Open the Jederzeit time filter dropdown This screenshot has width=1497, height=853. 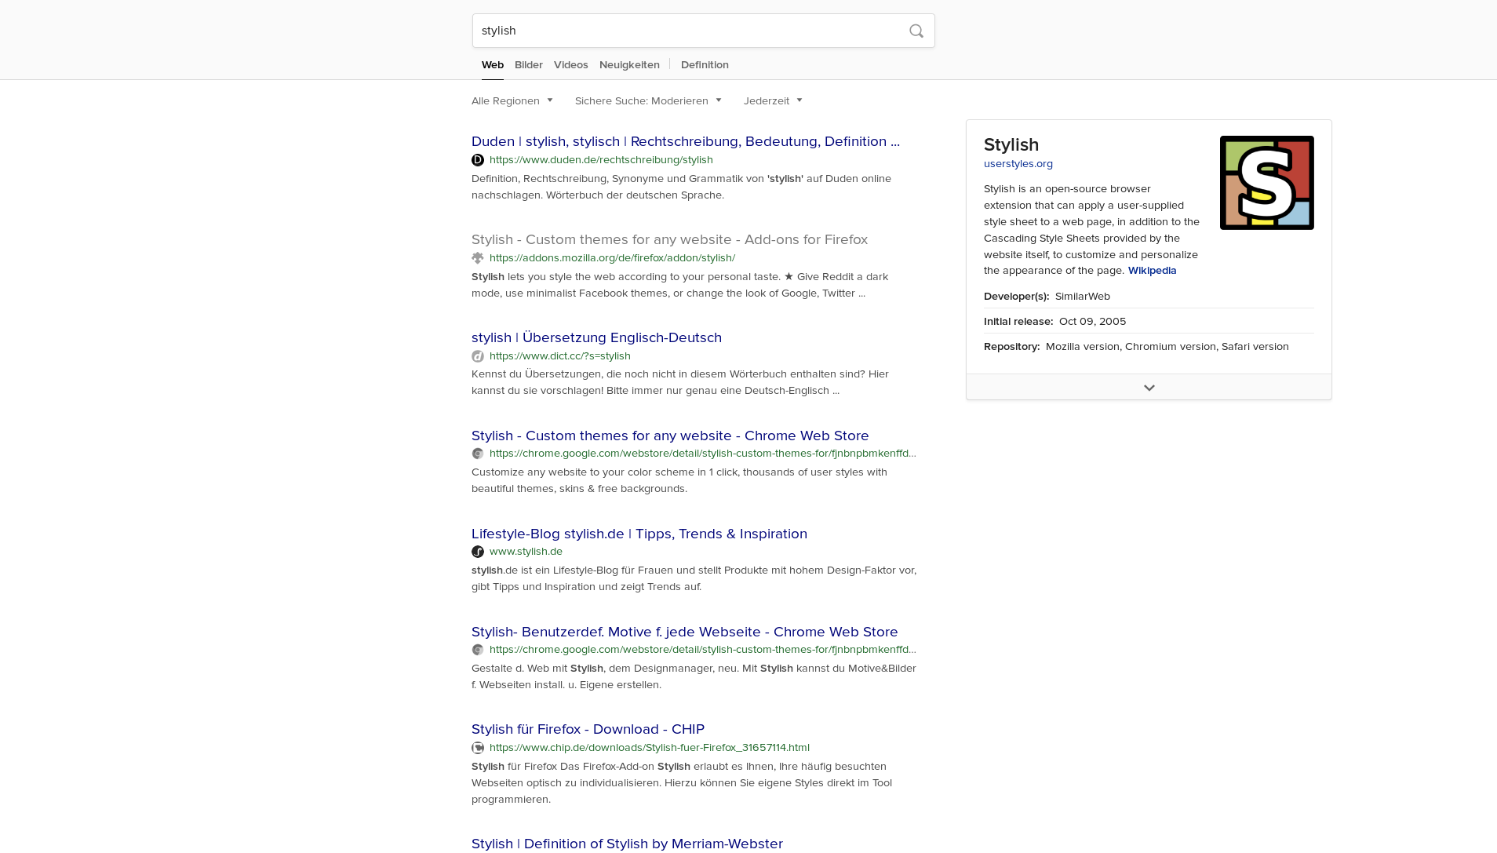tap(773, 100)
